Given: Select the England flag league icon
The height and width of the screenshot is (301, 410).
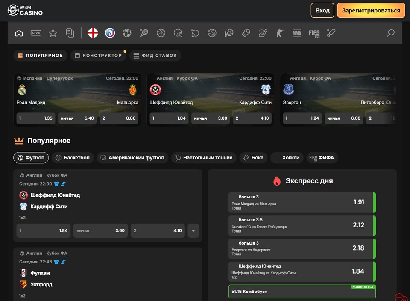Looking at the screenshot, I should click(x=93, y=33).
